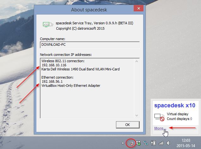Click the IP list scrollbar down arrow
Viewport: 201px width, 149px height.
(x=137, y=115)
